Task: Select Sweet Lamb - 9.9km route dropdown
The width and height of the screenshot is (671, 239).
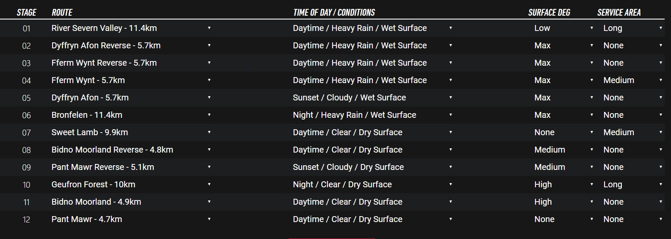Action: (131, 132)
